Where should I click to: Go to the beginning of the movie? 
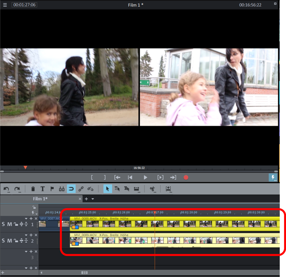(130, 178)
